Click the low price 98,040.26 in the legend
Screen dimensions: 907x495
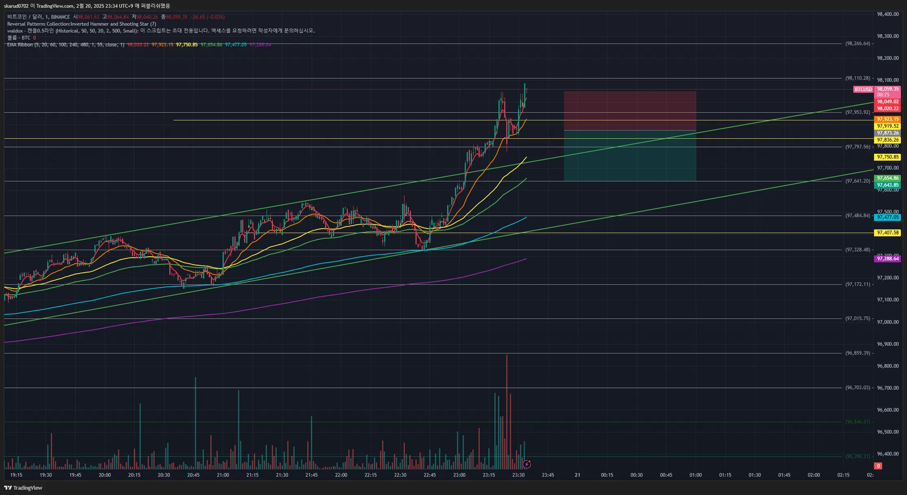click(147, 17)
